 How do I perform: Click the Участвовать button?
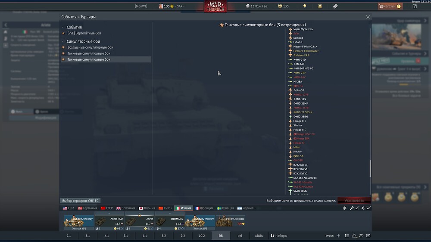(x=354, y=201)
